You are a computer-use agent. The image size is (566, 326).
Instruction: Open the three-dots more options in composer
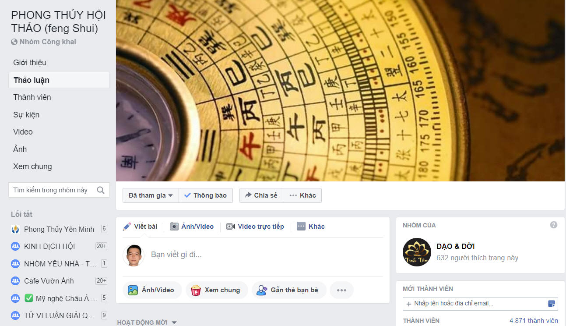click(x=341, y=290)
